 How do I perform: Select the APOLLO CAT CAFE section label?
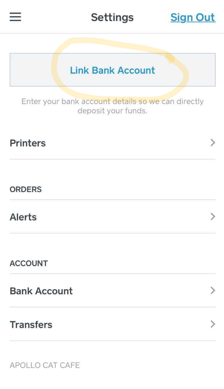coord(45,365)
